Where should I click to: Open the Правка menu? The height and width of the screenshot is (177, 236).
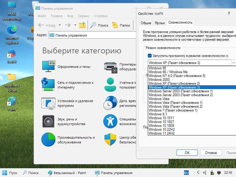[57, 16]
